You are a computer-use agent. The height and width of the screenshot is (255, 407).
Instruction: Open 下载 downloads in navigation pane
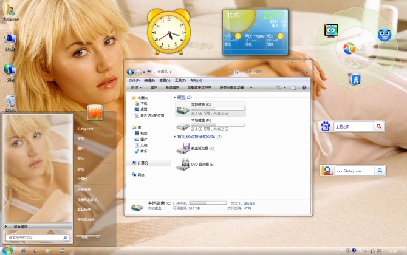(x=141, y=103)
